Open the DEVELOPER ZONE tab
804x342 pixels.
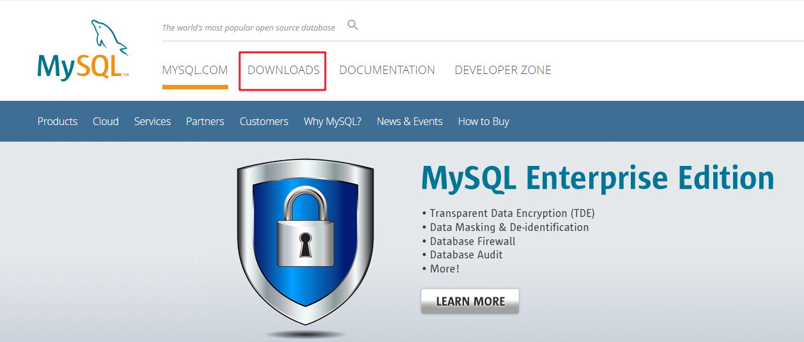503,70
